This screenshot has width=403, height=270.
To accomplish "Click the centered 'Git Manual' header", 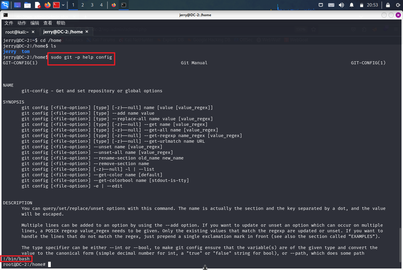I will pyautogui.click(x=194, y=63).
